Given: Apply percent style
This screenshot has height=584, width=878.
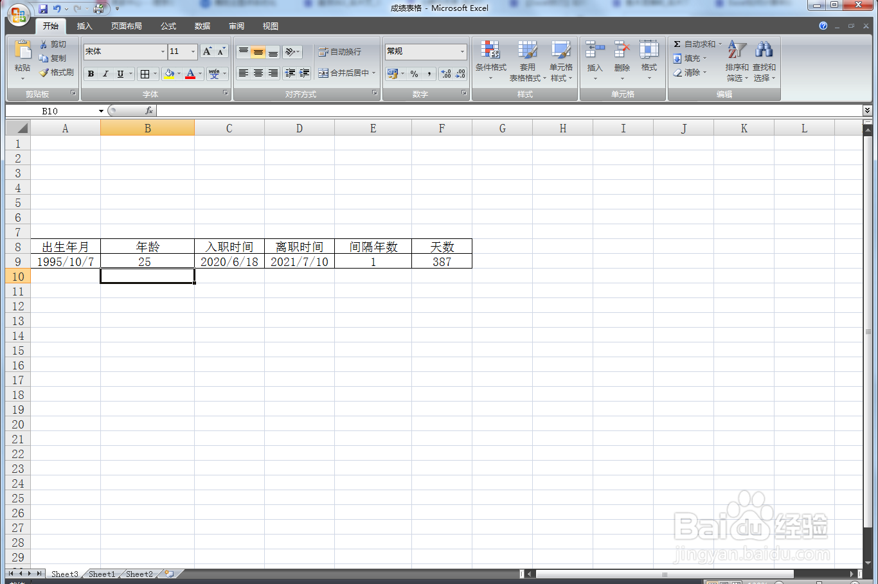Looking at the screenshot, I should 415,74.
